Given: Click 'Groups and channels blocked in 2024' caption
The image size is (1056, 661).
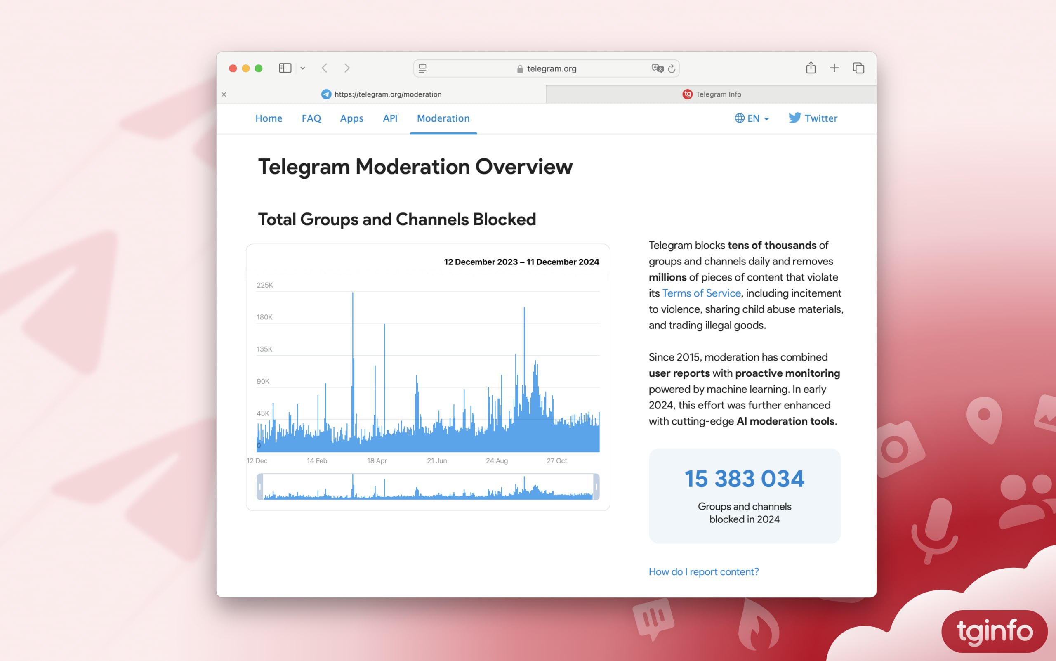Looking at the screenshot, I should 745,513.
